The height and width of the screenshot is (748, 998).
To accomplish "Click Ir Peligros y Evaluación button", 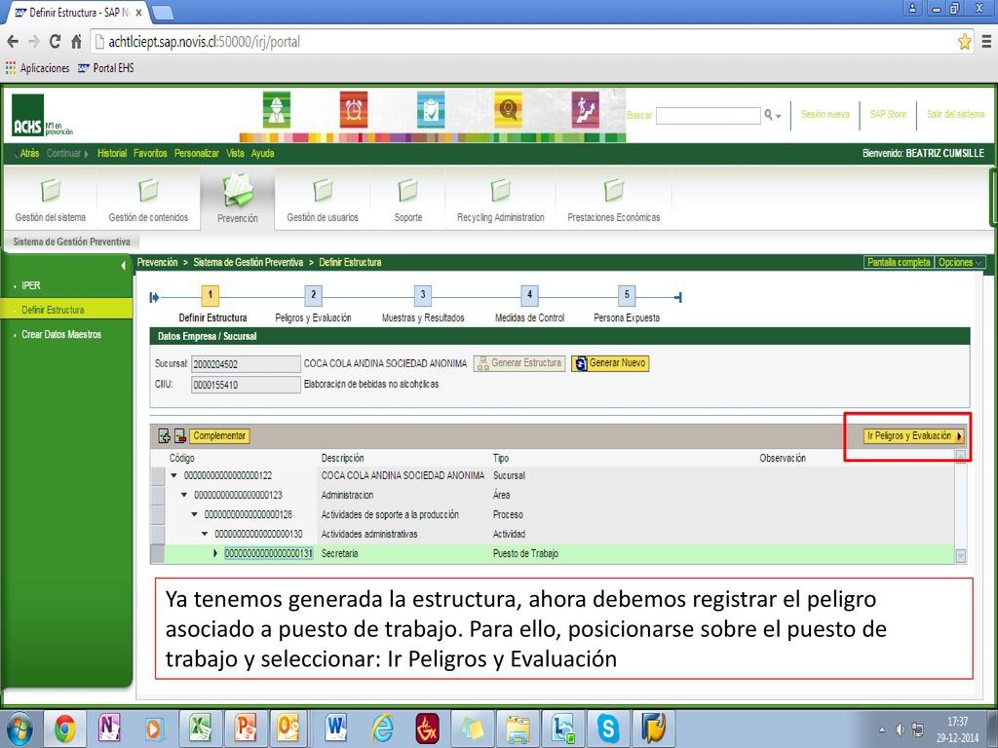I will point(914,435).
